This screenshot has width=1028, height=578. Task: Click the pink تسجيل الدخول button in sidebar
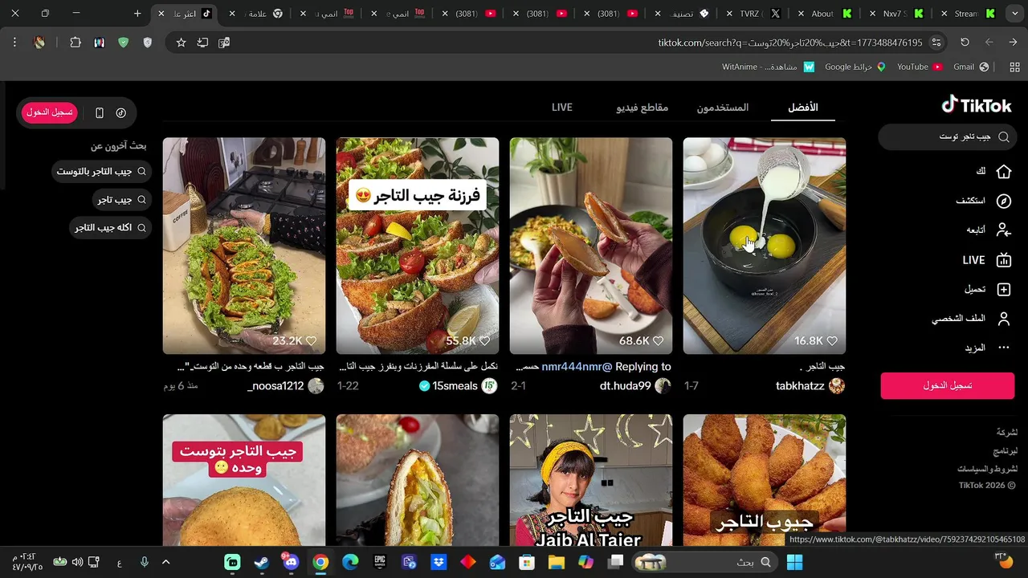coord(948,385)
